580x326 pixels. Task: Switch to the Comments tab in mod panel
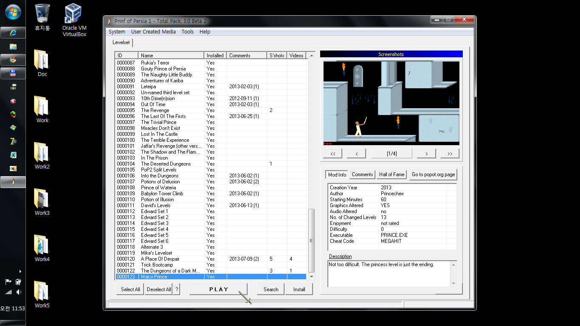362,174
